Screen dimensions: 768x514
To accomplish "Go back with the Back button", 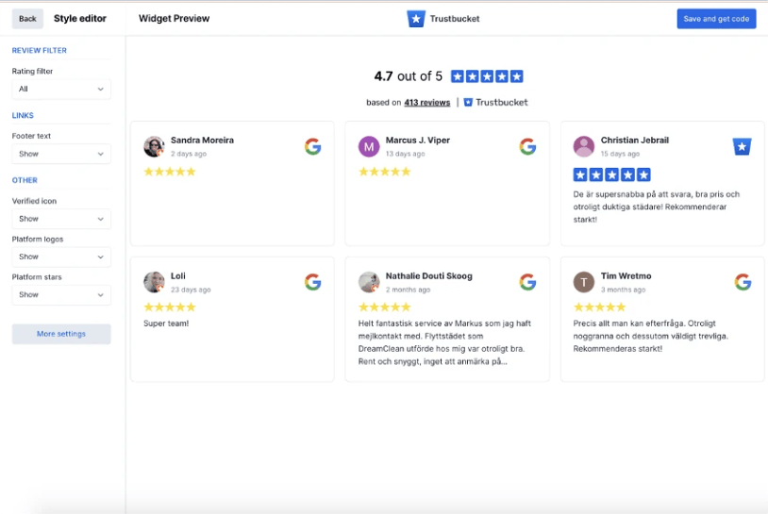I will [27, 19].
